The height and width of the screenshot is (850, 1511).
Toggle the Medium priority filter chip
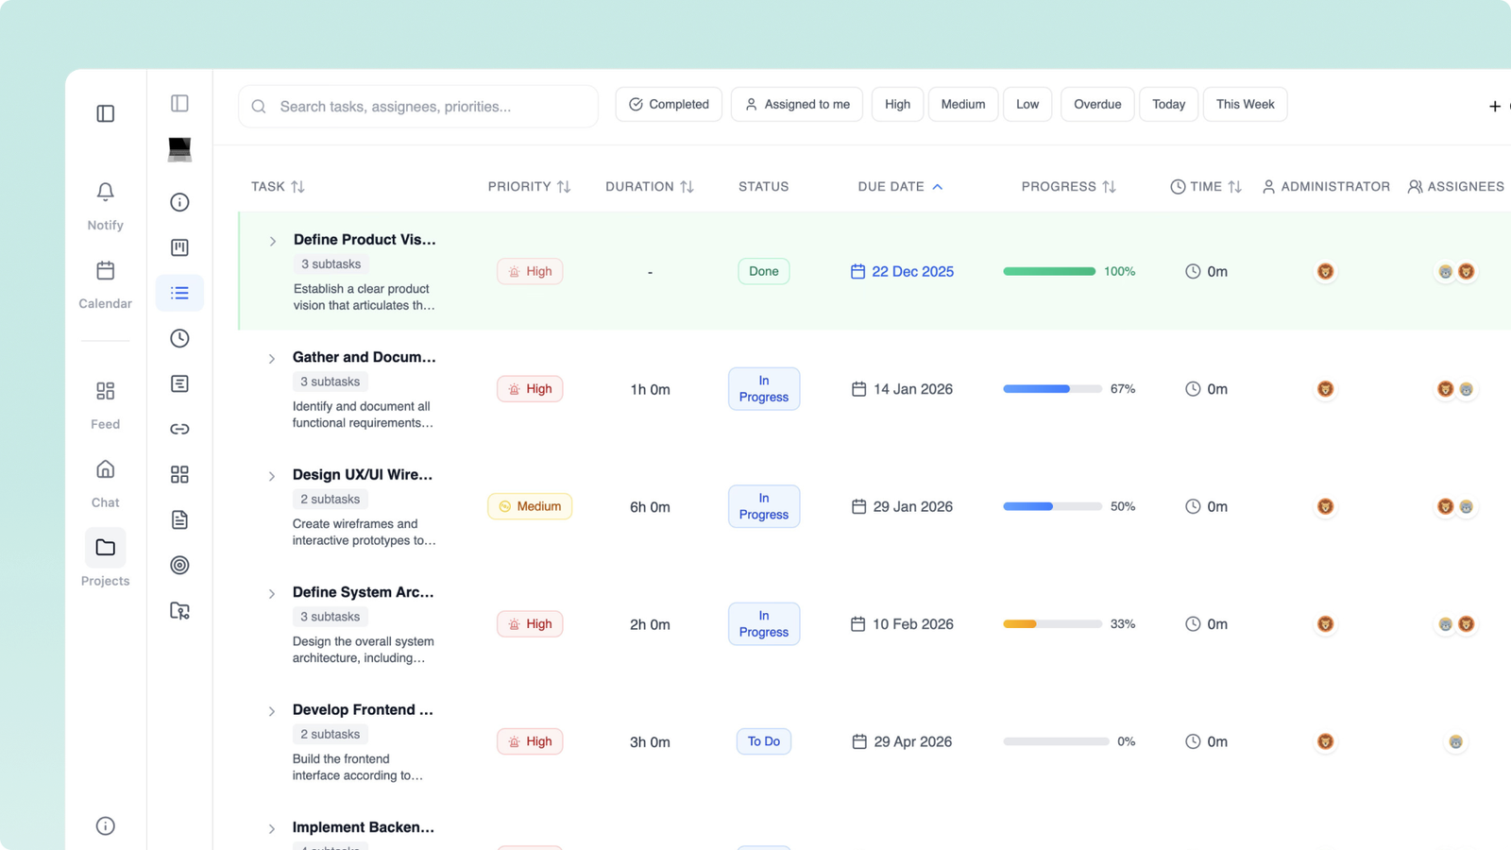pyautogui.click(x=963, y=104)
